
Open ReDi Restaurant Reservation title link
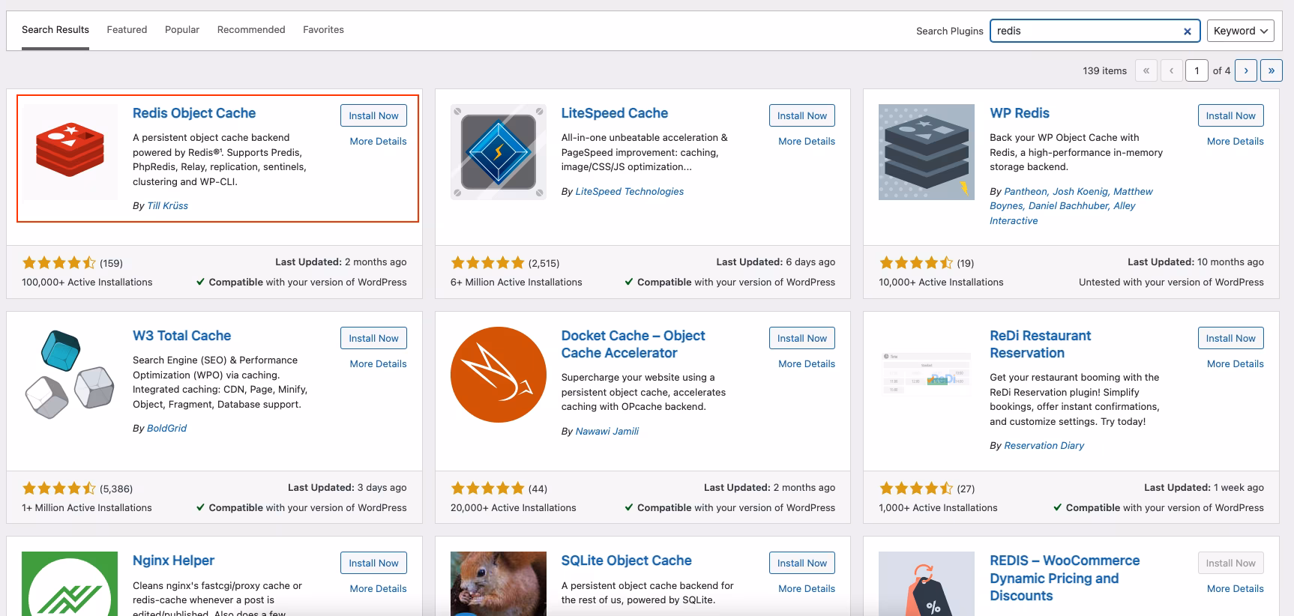tap(1041, 344)
